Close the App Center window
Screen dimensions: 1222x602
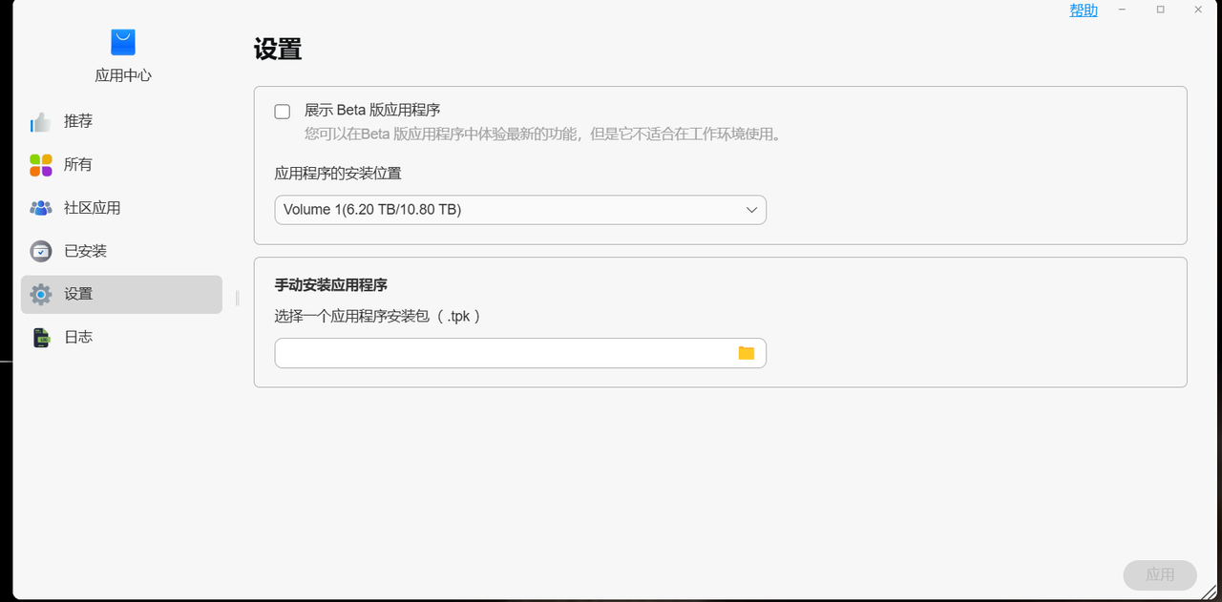click(x=1199, y=10)
